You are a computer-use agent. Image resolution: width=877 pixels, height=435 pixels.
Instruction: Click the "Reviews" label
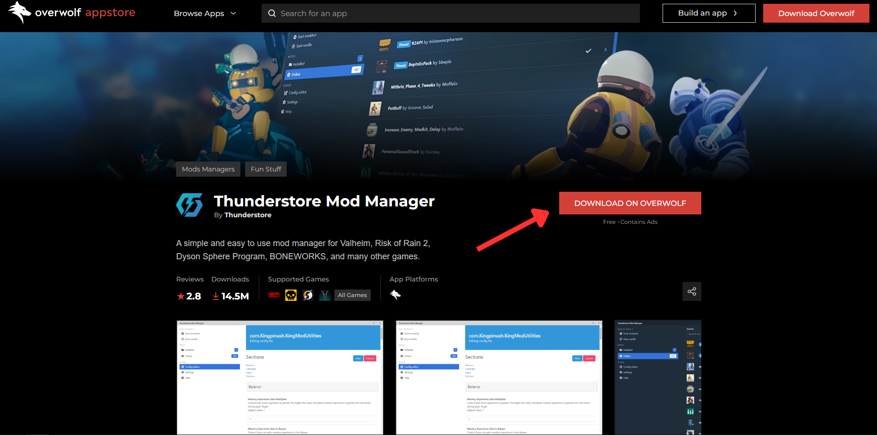pos(190,279)
